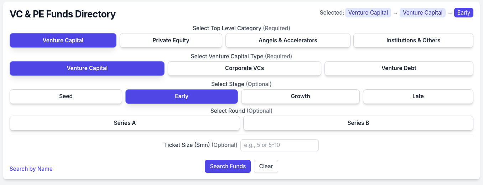Select the Private Equity category

tap(171, 40)
